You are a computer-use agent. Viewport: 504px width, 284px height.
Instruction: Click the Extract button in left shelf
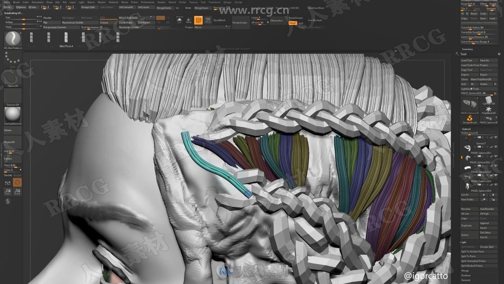[13, 159]
